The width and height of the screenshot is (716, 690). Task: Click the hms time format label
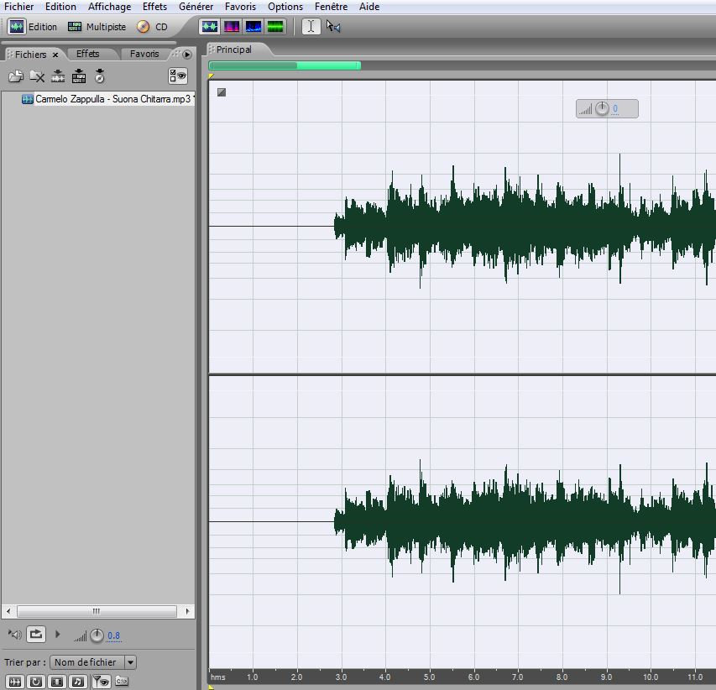tap(217, 677)
